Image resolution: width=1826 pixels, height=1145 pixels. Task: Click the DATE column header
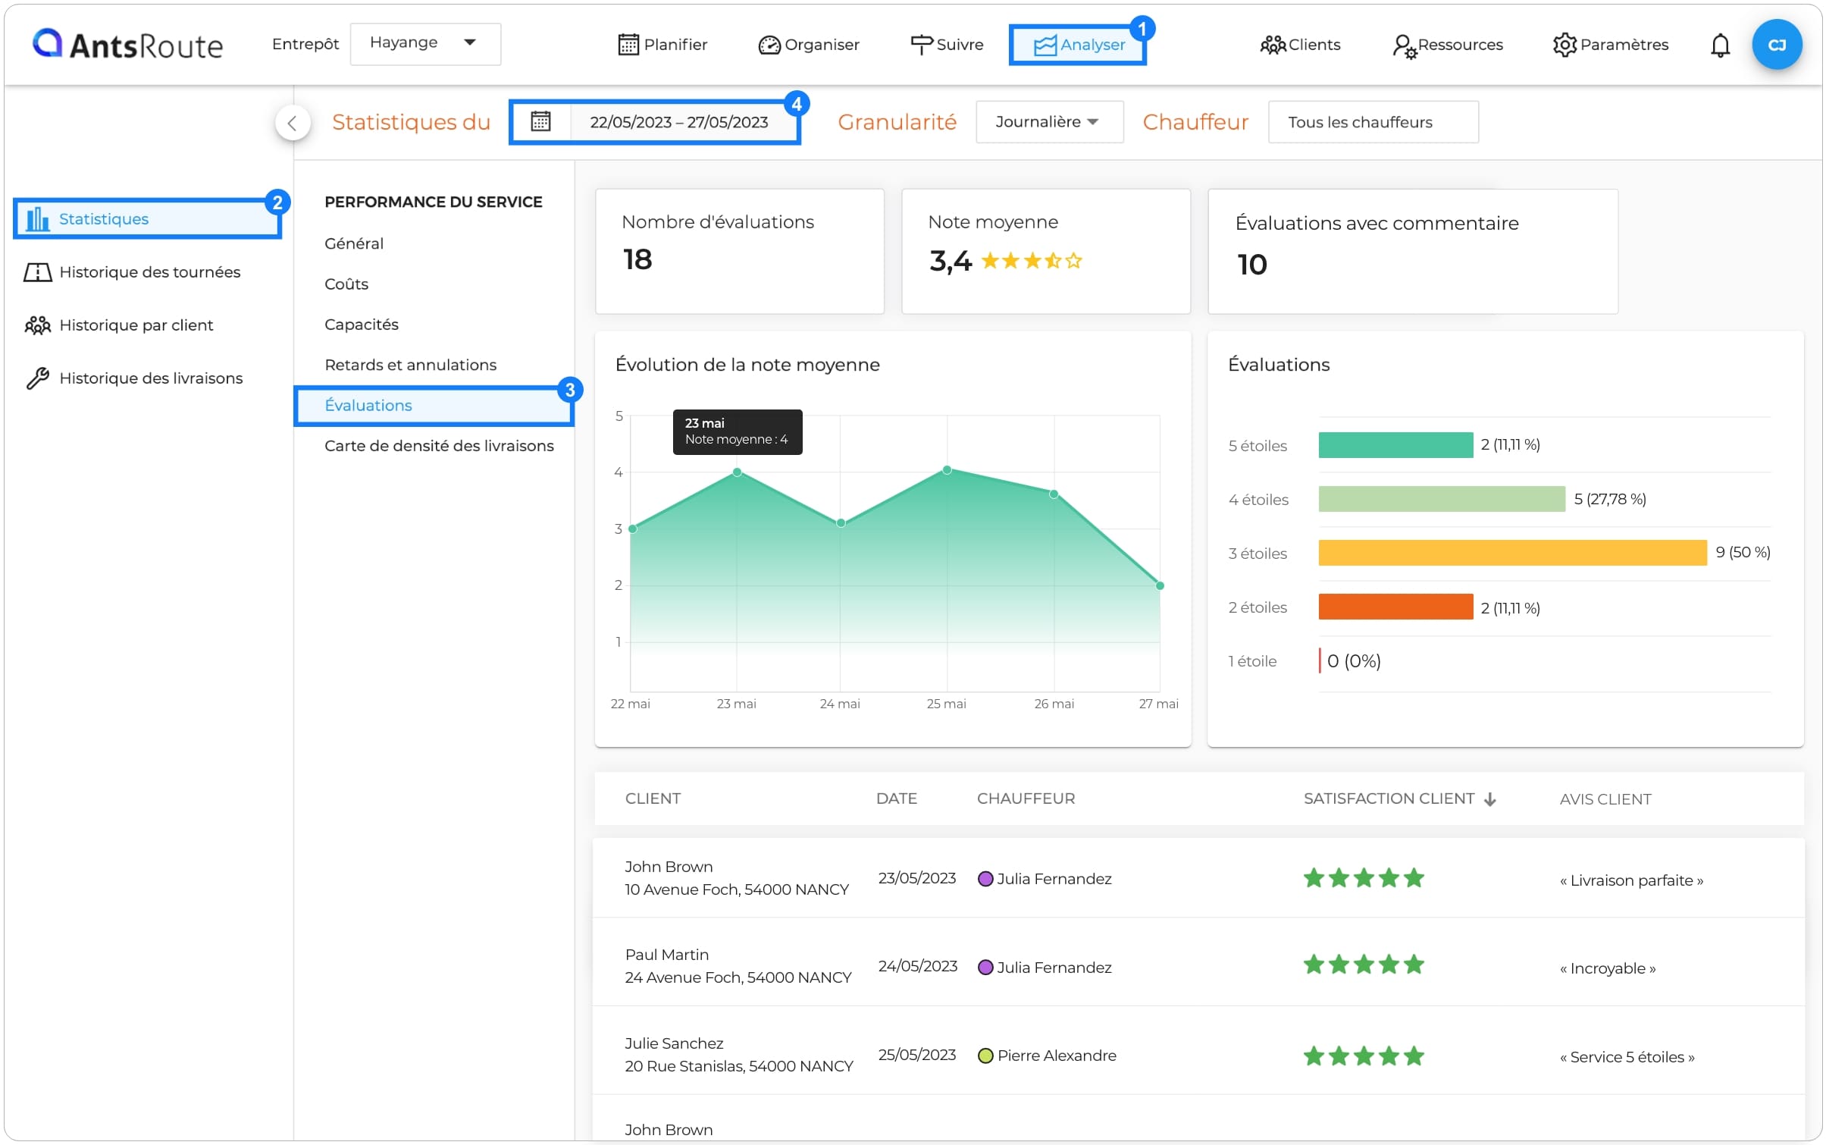pyautogui.click(x=896, y=798)
